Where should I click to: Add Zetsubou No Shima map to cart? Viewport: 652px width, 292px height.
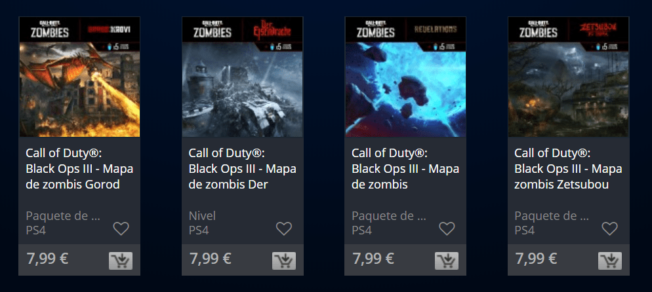[x=609, y=261]
